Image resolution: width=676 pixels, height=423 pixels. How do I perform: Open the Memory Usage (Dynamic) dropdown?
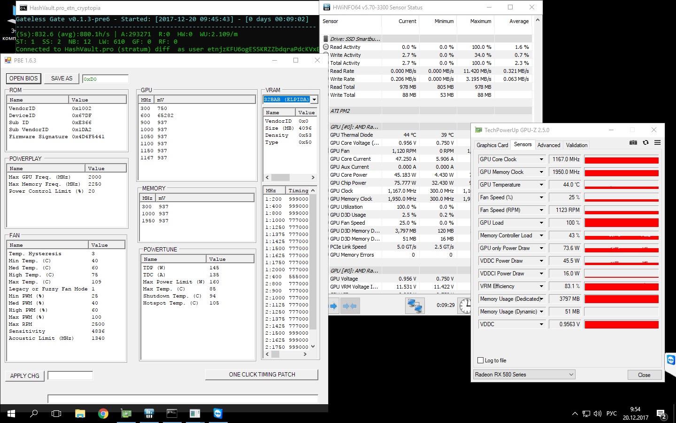541,312
